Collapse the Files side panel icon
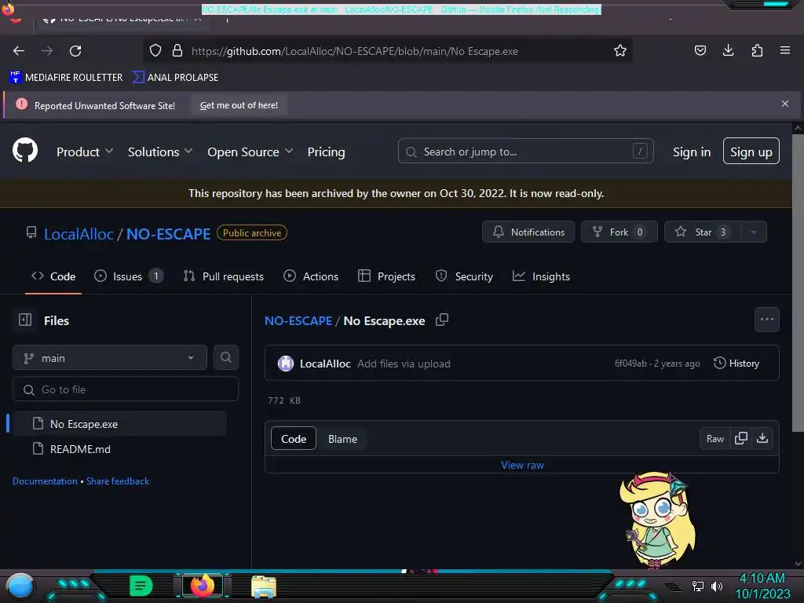Screen dimensions: 804x603 (x=25, y=320)
